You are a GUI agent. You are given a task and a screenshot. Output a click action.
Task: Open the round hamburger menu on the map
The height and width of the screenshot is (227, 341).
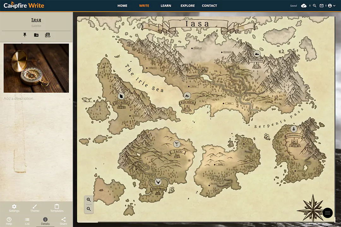(327, 213)
